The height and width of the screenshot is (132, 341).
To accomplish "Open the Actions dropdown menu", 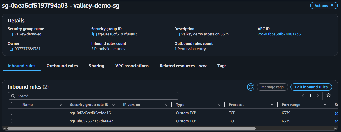I will tap(324, 6).
